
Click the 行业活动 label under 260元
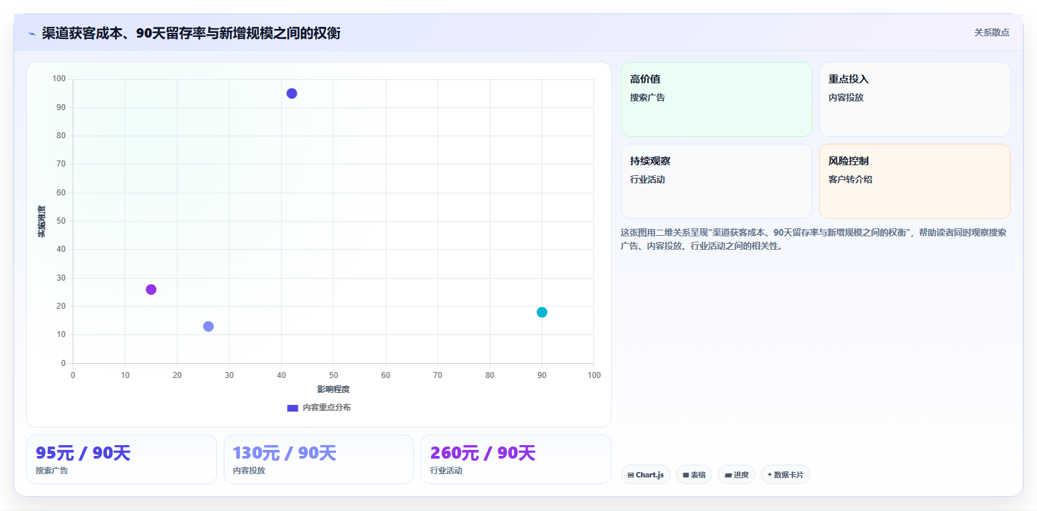[x=446, y=471]
